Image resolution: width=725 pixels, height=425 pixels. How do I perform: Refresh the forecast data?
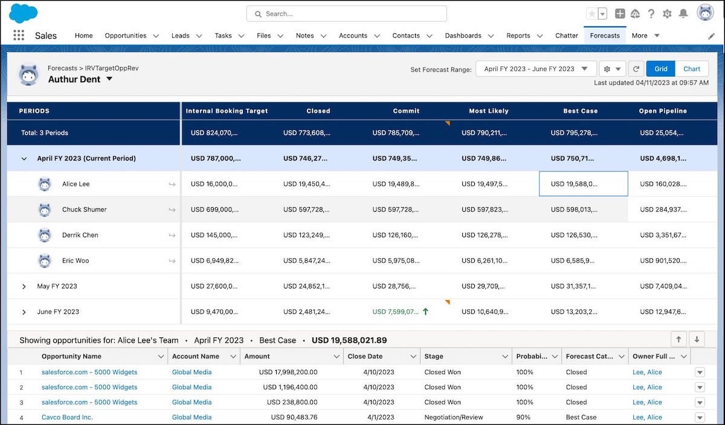coord(636,69)
